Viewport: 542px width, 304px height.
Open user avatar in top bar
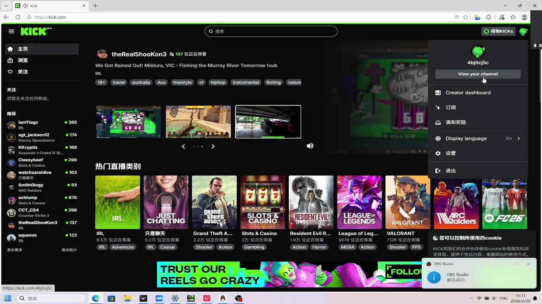tap(523, 31)
